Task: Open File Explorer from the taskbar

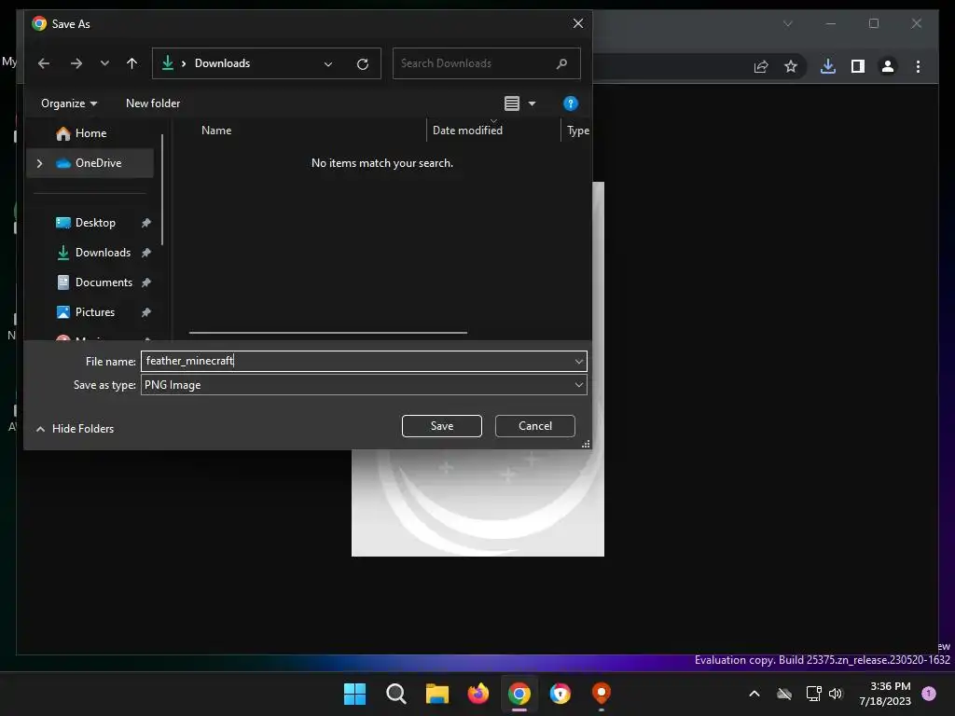Action: click(436, 694)
